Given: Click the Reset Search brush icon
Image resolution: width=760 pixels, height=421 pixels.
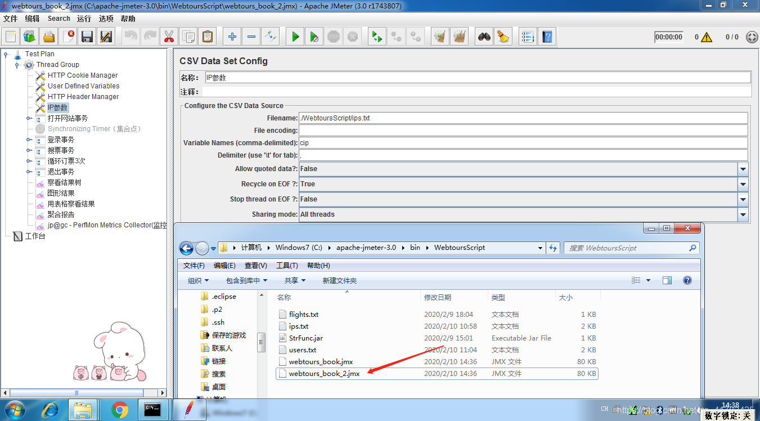Looking at the screenshot, I should pos(503,37).
